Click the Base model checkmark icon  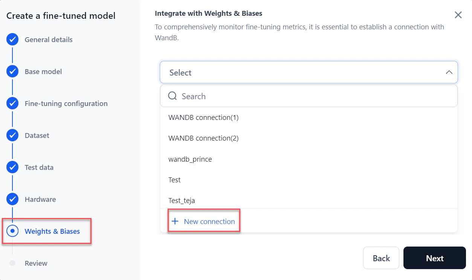12,71
